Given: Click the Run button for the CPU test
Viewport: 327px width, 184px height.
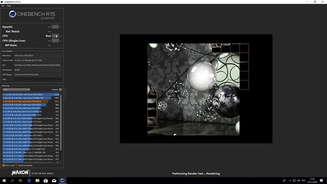Looking at the screenshot, I should [x=55, y=36].
